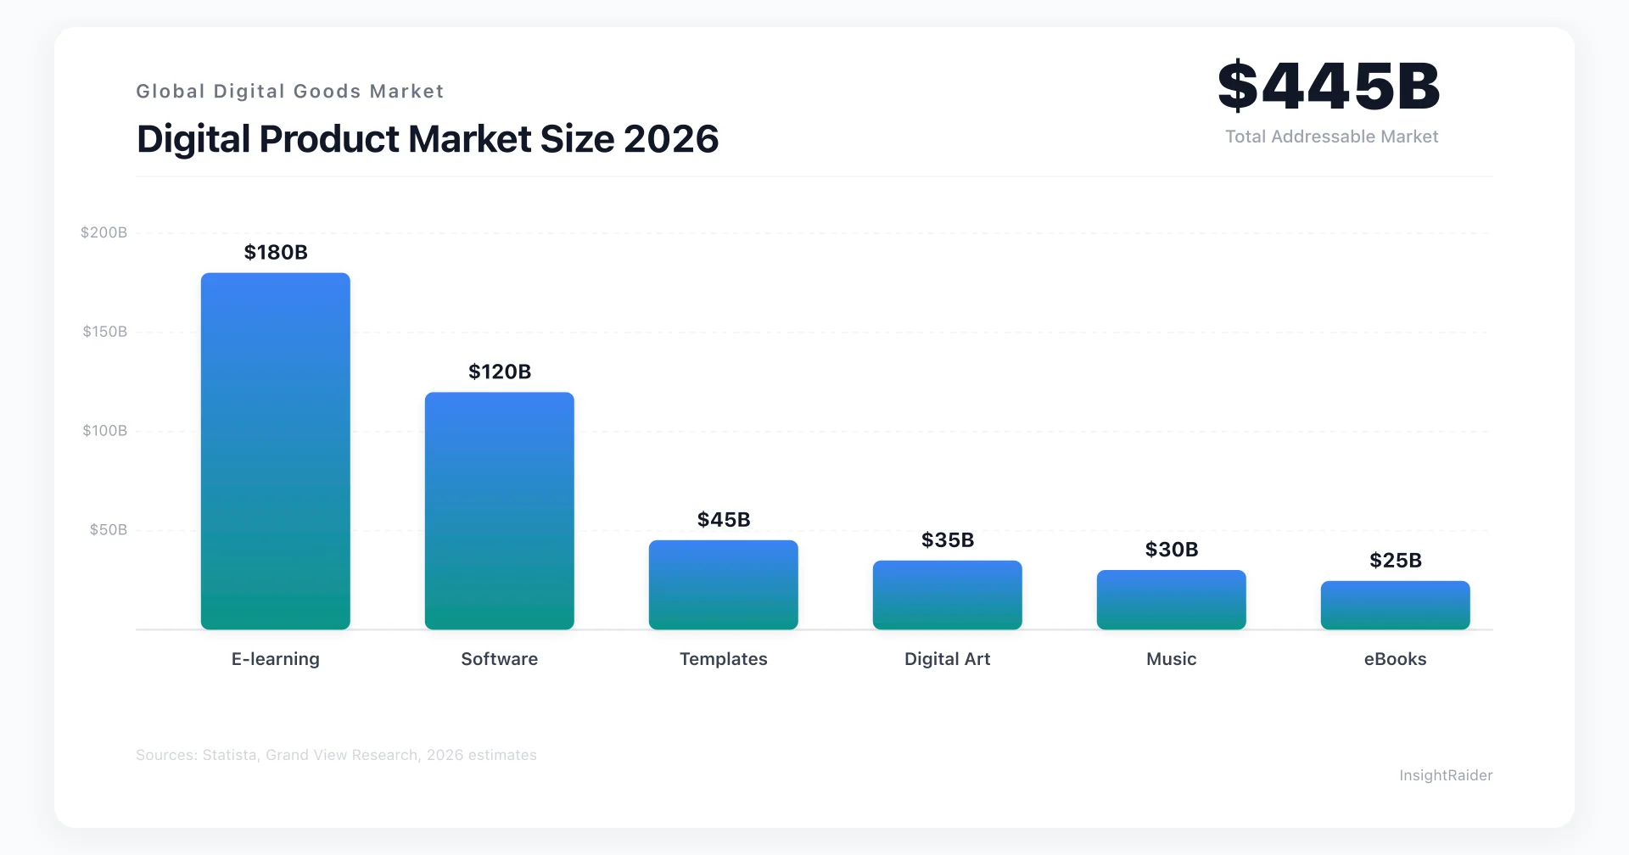This screenshot has height=855, width=1629.
Task: Click the eBooks bar
Action: click(1395, 604)
